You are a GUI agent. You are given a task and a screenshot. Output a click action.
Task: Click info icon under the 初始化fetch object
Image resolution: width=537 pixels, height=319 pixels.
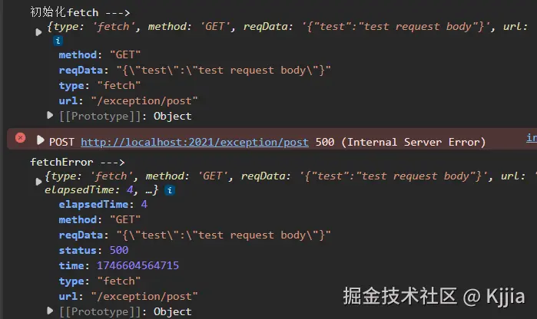click(x=58, y=41)
